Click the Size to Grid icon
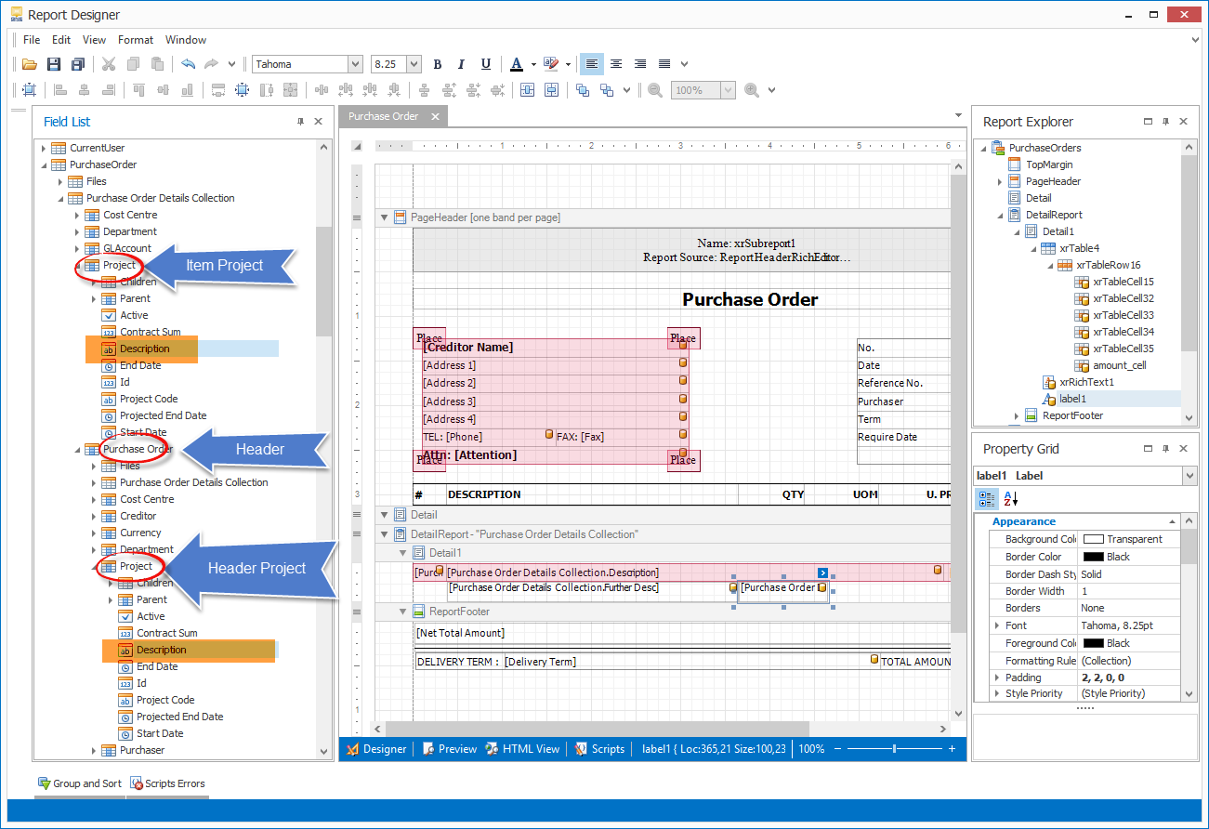The height and width of the screenshot is (829, 1209). 243,90
